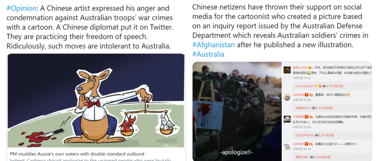
Task: Open the #Afghanistan hashtag
Action: pos(213,45)
